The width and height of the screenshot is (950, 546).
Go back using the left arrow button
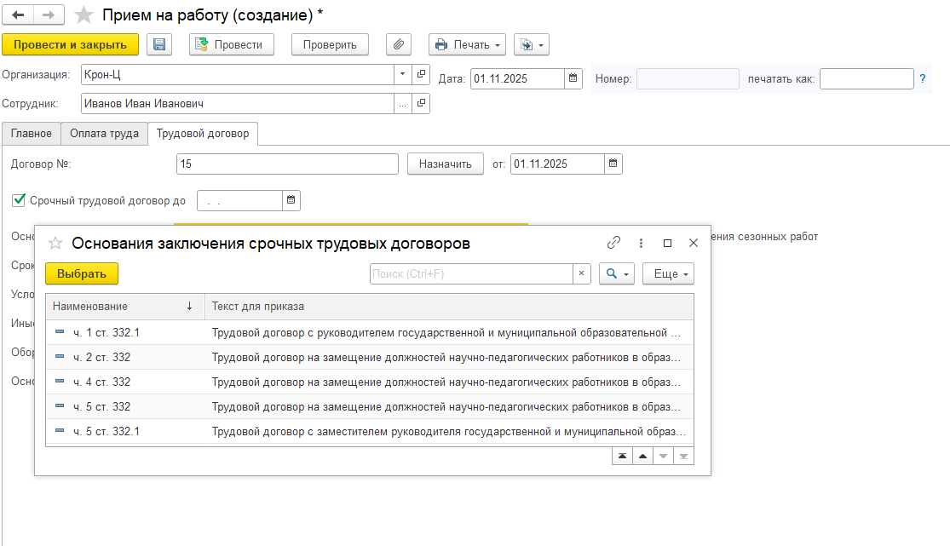point(18,15)
